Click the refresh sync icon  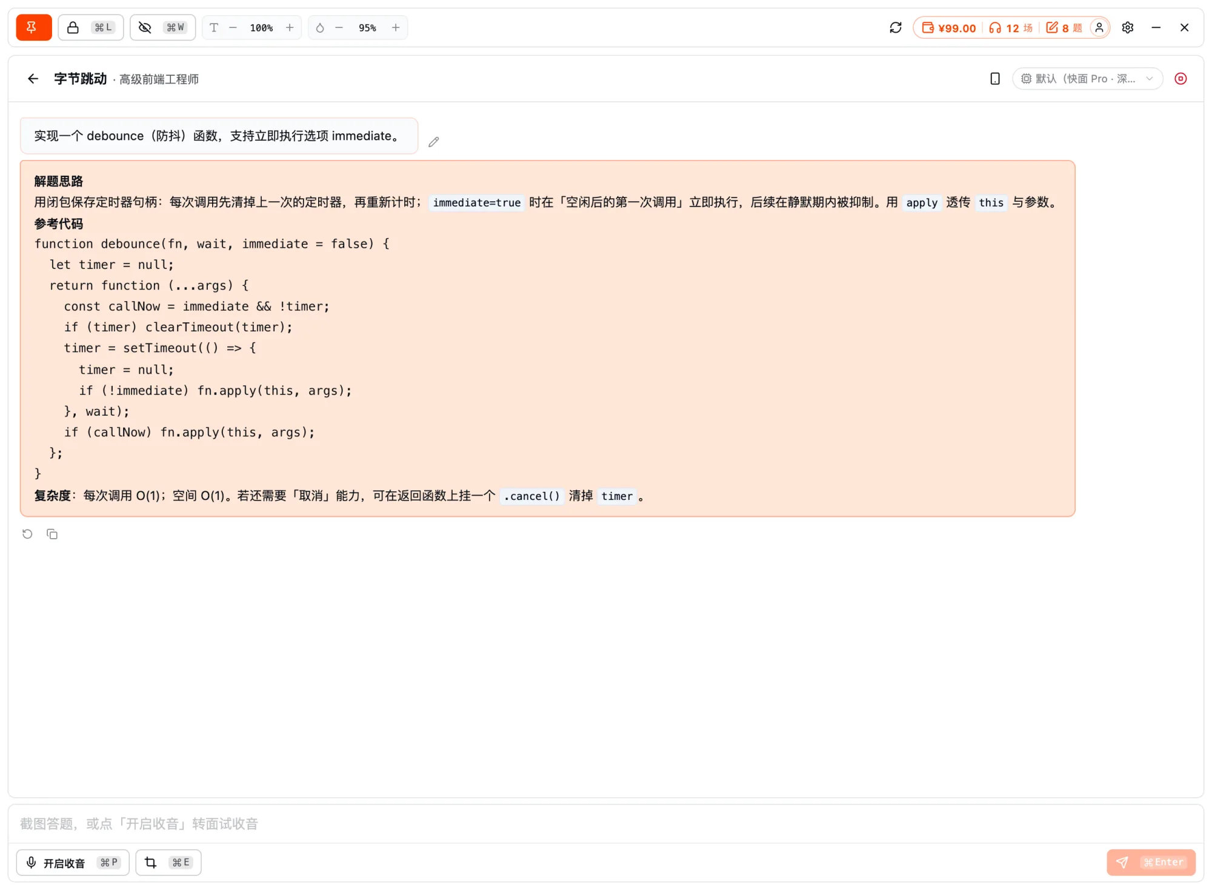tap(896, 27)
